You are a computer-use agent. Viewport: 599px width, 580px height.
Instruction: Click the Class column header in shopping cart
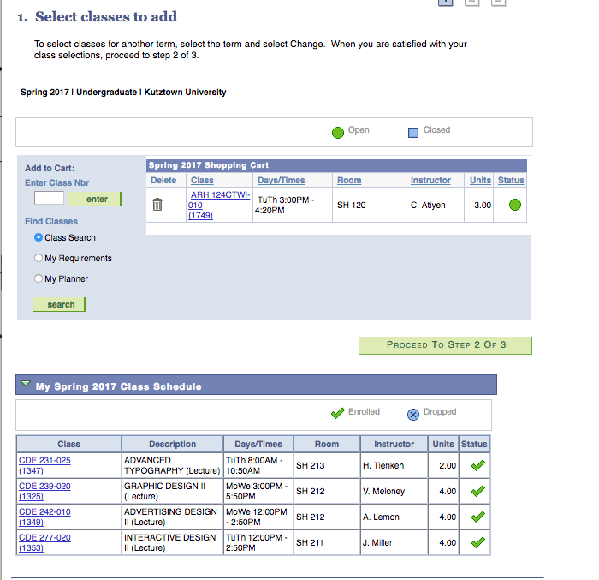[x=202, y=181]
